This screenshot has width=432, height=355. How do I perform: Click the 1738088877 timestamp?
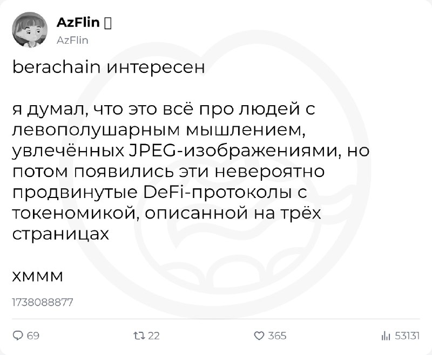coord(43,303)
